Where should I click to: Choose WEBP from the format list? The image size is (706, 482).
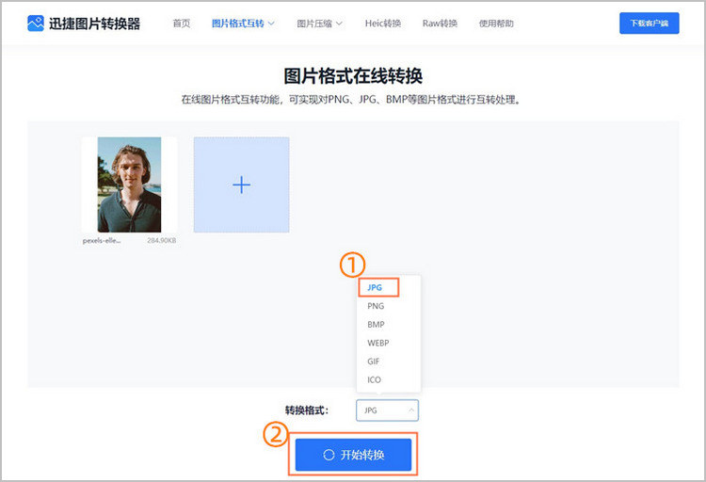377,343
